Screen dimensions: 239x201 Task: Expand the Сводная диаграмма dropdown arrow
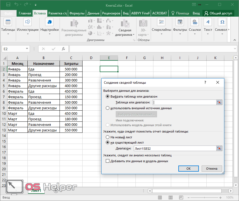[133, 35]
